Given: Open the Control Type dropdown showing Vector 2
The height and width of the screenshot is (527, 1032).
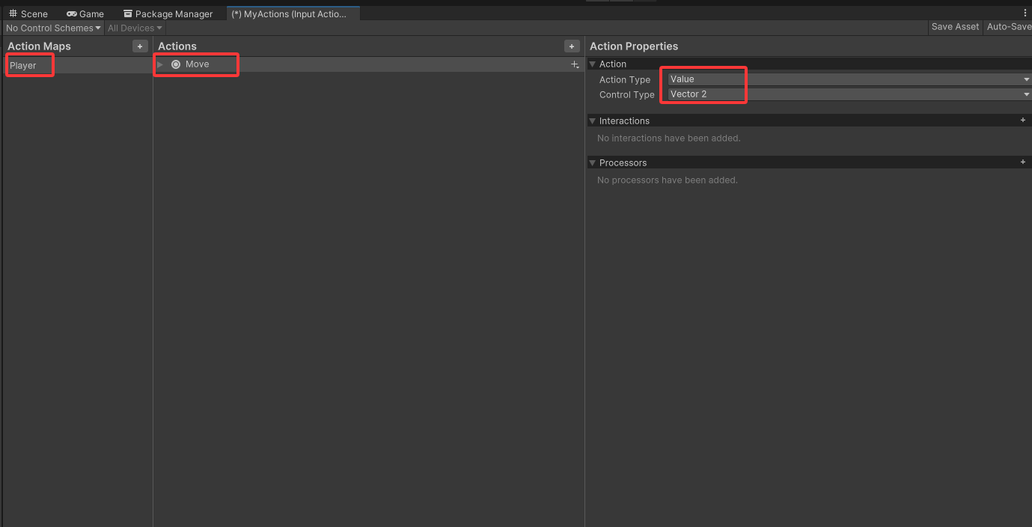Looking at the screenshot, I should (849, 94).
